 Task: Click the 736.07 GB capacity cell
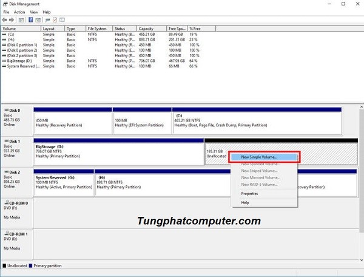[x=147, y=61]
